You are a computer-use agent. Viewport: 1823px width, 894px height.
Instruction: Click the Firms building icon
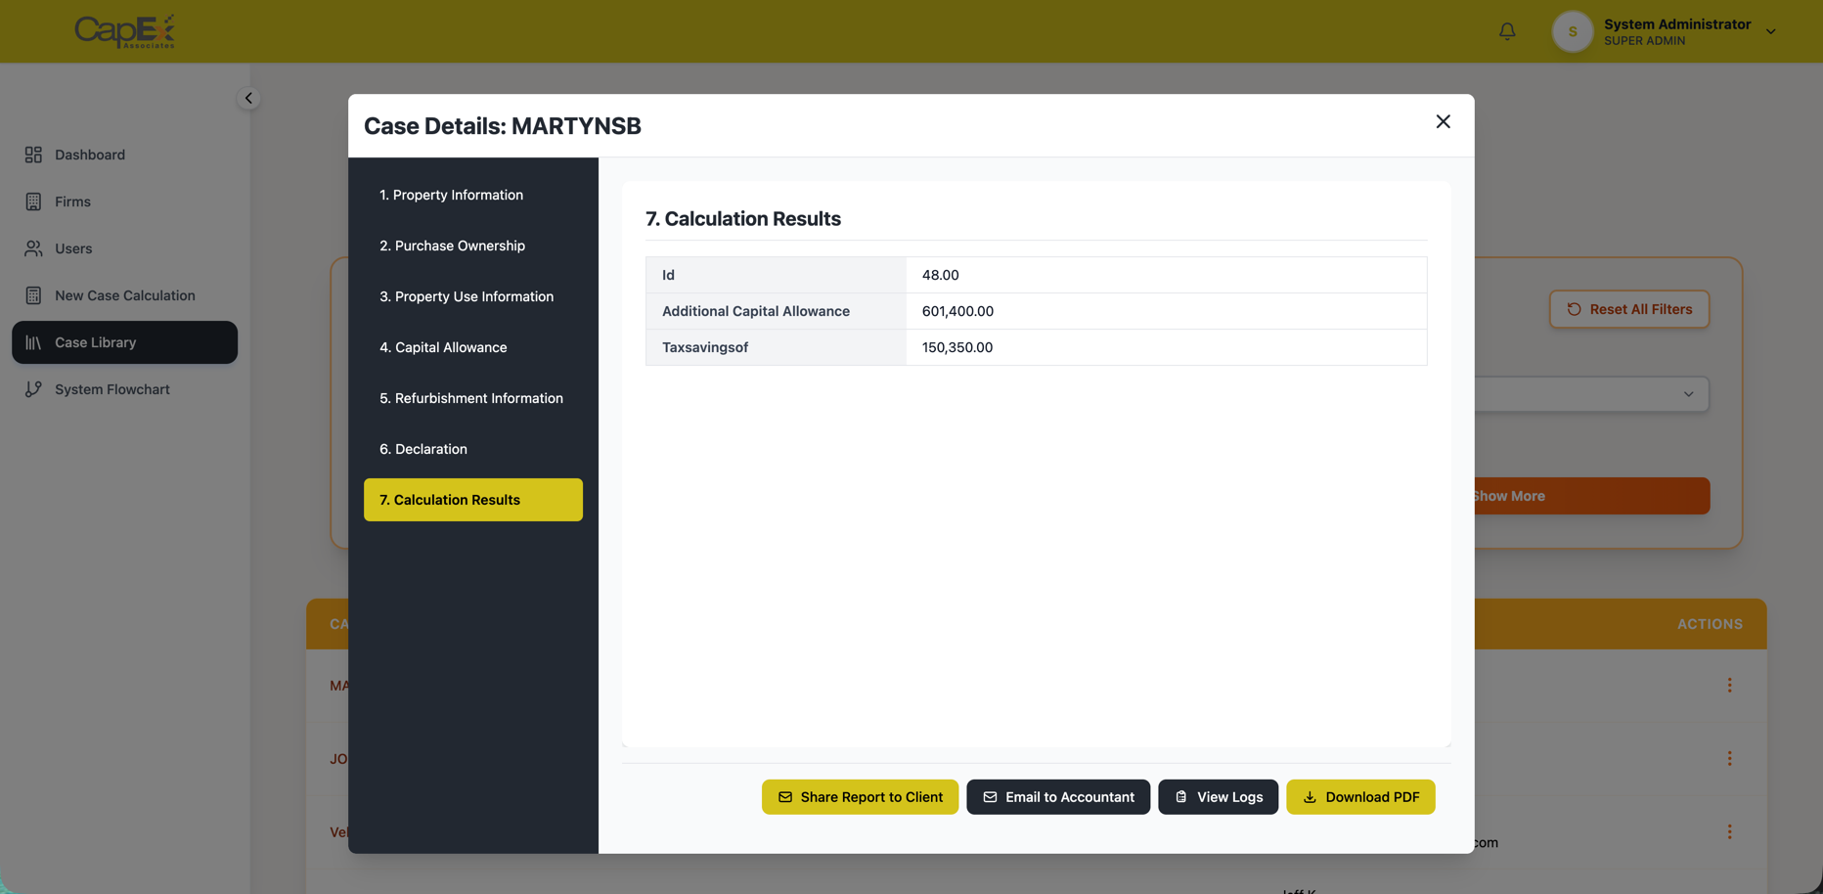(x=33, y=201)
